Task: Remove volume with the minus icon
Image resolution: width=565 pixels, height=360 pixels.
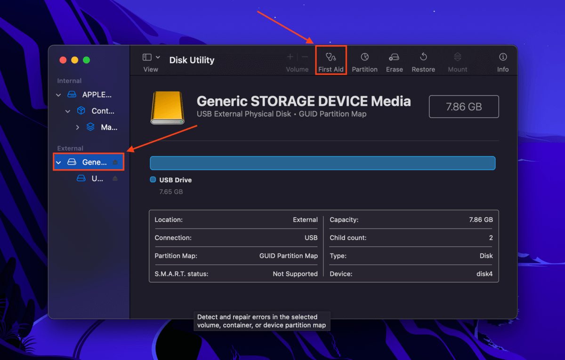Action: click(305, 57)
